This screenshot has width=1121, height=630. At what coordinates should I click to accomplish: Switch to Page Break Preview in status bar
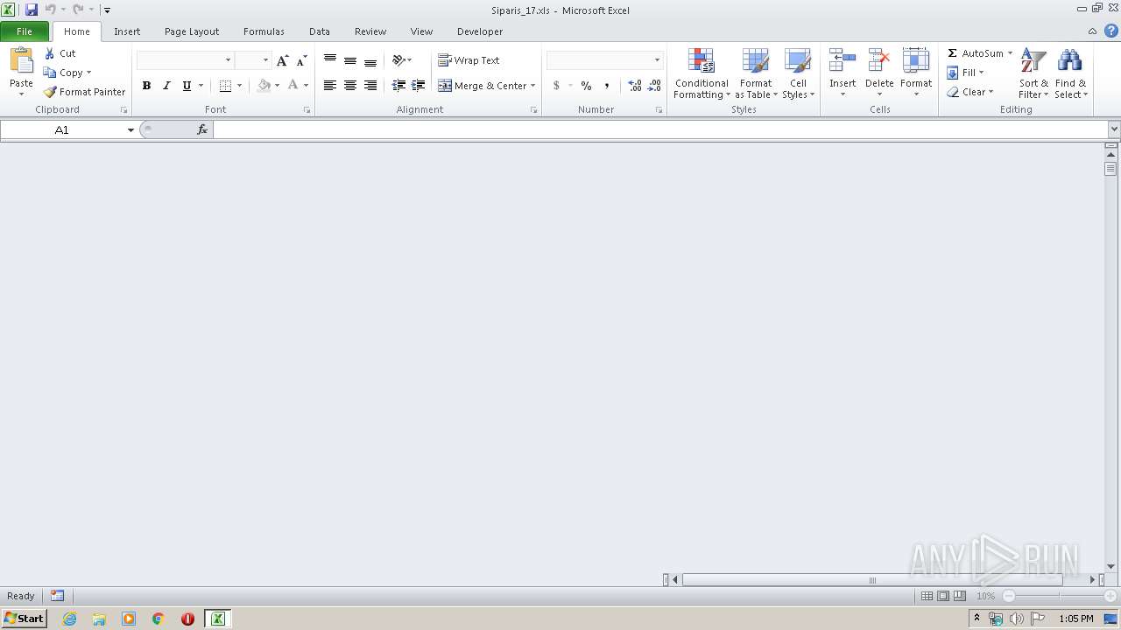click(960, 596)
